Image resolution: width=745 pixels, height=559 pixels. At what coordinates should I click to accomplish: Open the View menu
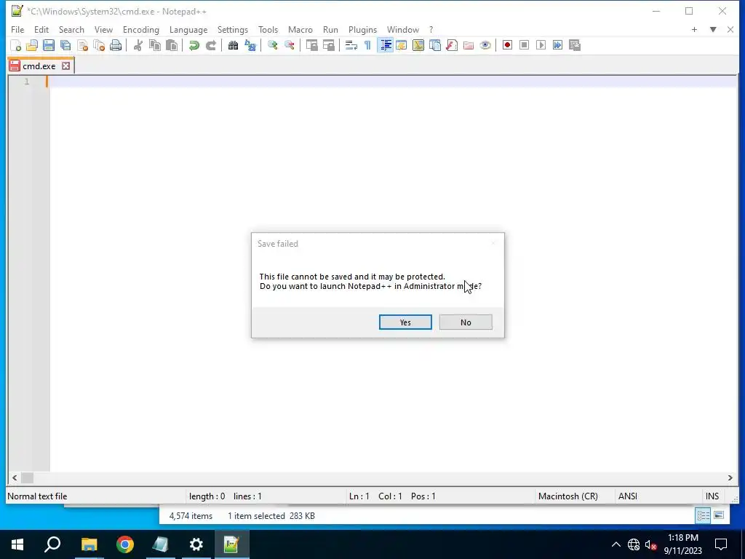coord(103,29)
